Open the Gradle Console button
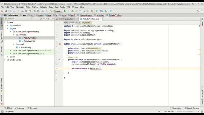 tap(192, 108)
